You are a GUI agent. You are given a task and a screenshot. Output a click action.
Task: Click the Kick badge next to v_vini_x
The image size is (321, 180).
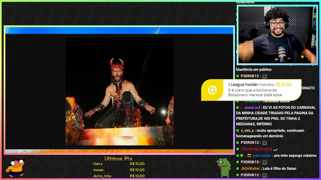coord(237,130)
